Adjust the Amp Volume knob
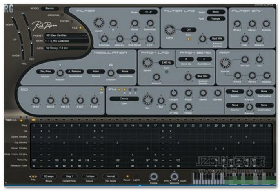Image resolution: width=280 pixels, height=191 pixels. click(x=225, y=63)
